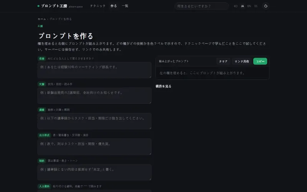Open the 作る nav item
Viewport: 307px width, 192px height.
[x=114, y=6]
